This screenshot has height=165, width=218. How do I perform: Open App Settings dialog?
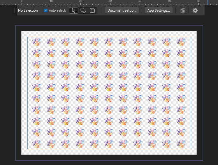click(x=159, y=10)
